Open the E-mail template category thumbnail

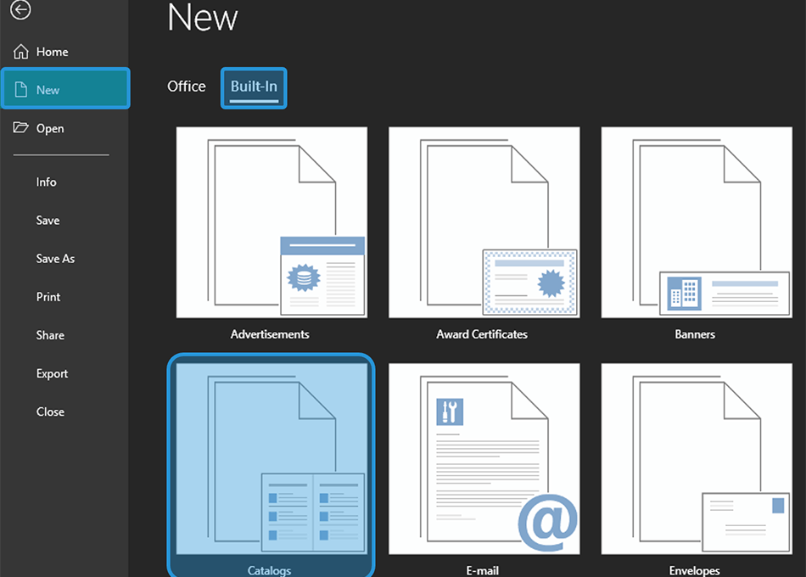[x=484, y=459]
